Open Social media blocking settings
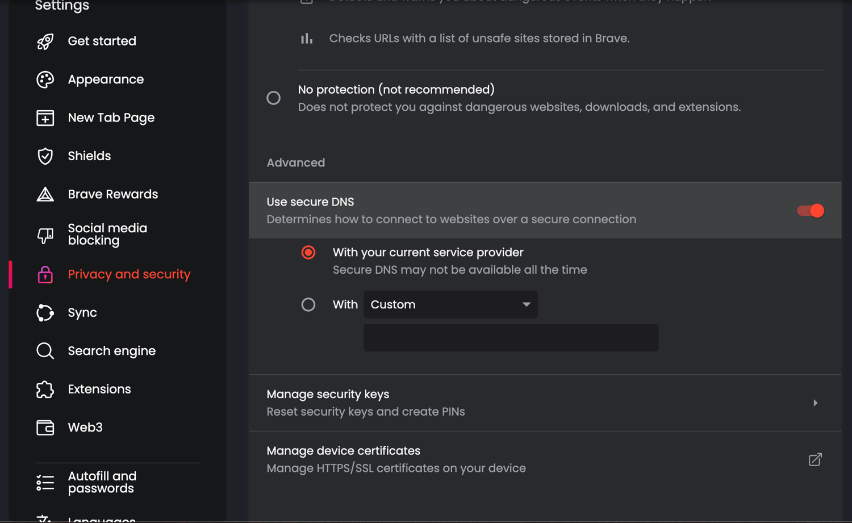 [107, 235]
